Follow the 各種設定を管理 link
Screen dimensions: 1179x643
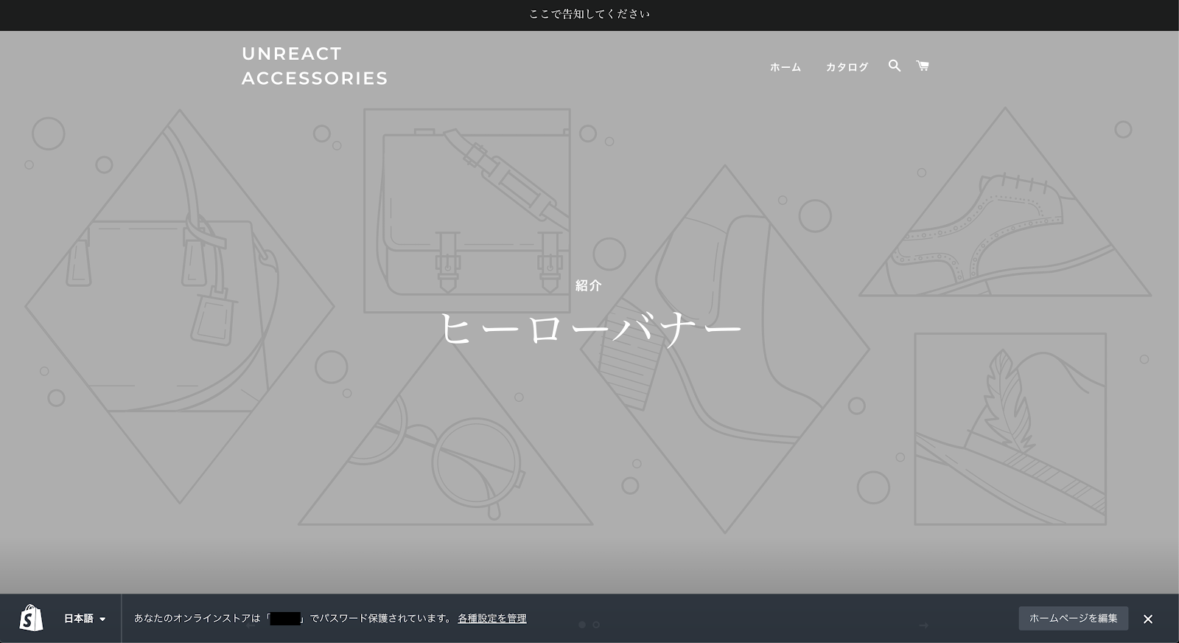click(491, 619)
